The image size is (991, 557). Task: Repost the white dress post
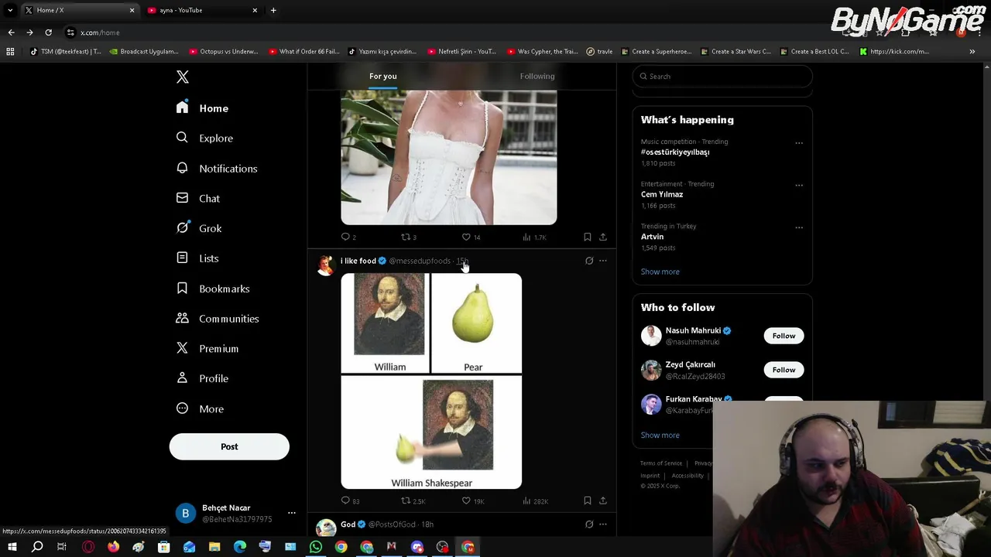[408, 237]
